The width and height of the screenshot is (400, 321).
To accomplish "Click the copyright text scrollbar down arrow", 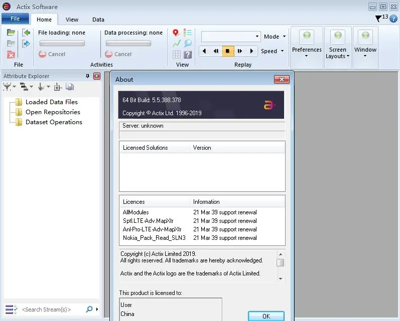I will click(x=281, y=279).
